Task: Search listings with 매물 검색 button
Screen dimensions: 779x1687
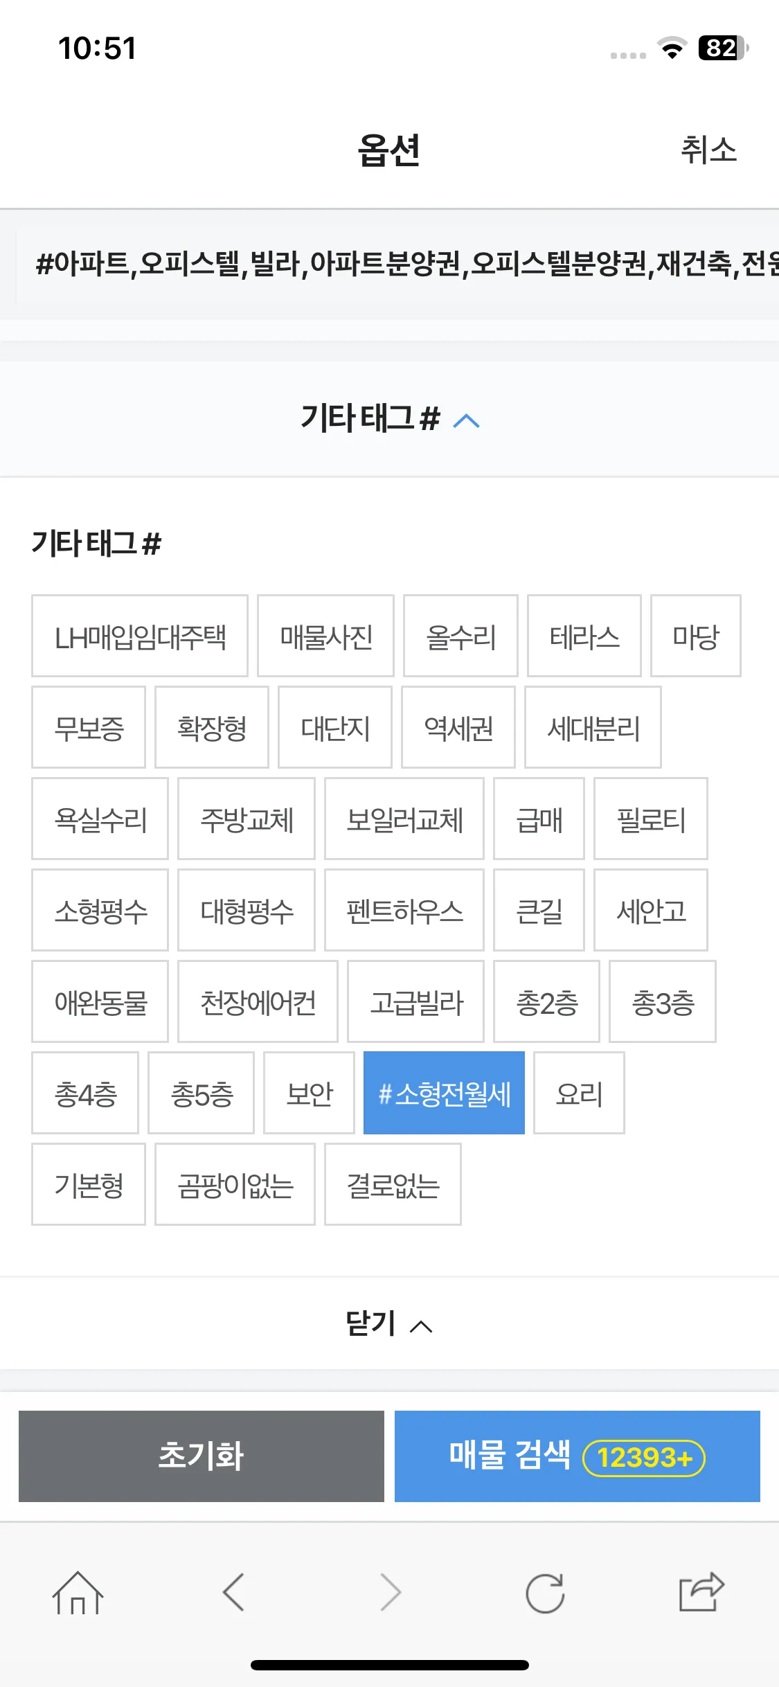Action: pyautogui.click(x=577, y=1456)
